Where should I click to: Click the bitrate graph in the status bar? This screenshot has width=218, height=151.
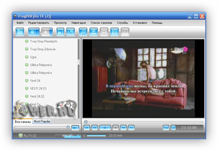coord(68,136)
